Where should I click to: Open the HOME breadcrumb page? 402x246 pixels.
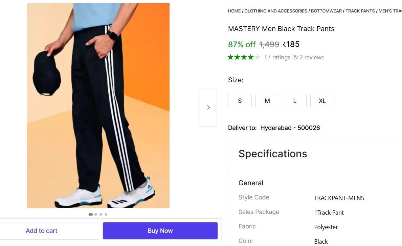(234, 11)
